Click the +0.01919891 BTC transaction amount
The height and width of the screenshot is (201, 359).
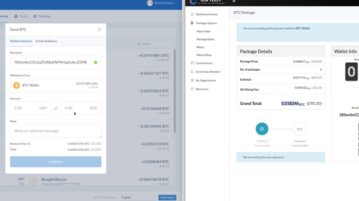154,56
